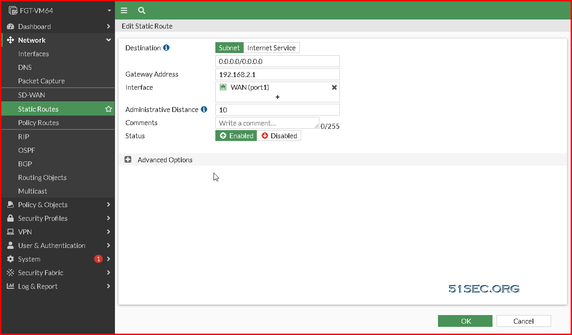The width and height of the screenshot is (572, 335).
Task: Expand User & Authentication chevron
Action: point(109,245)
